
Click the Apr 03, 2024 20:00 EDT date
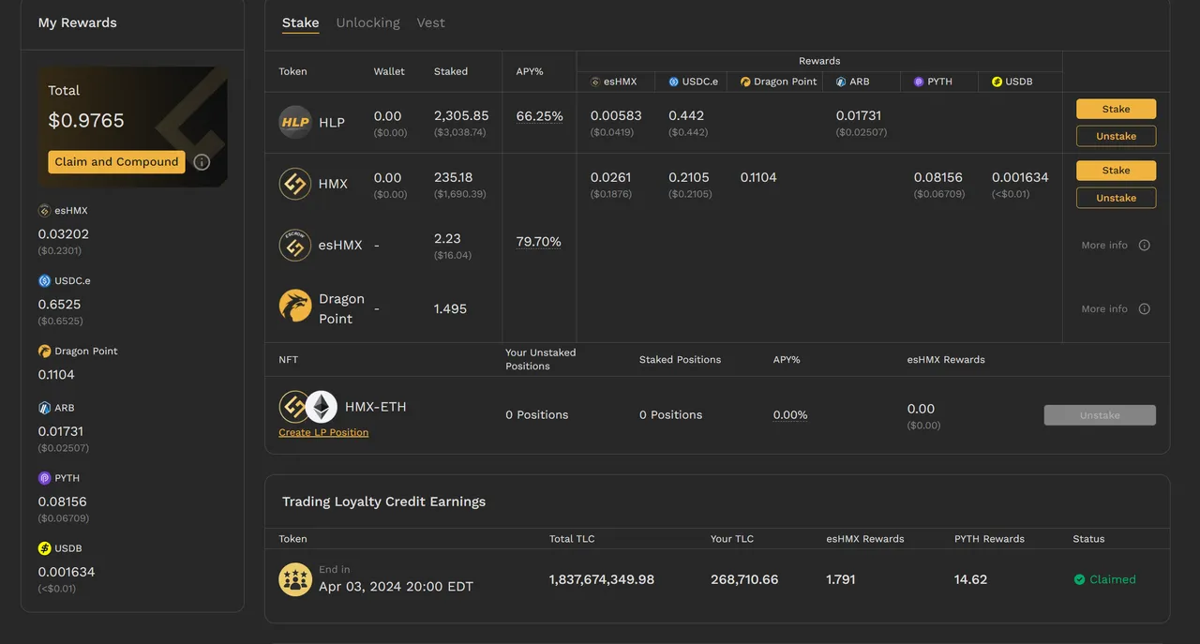[x=396, y=587]
